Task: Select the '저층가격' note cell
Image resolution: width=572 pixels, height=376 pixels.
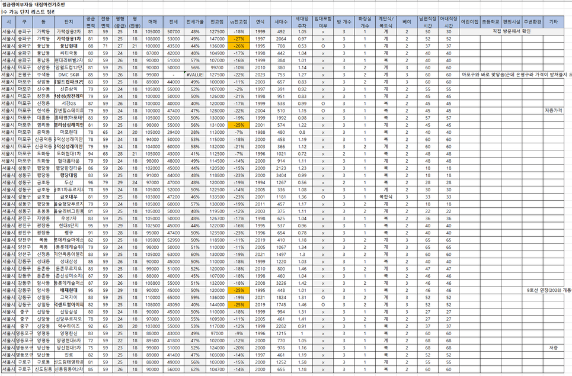Action: pyautogui.click(x=554, y=111)
